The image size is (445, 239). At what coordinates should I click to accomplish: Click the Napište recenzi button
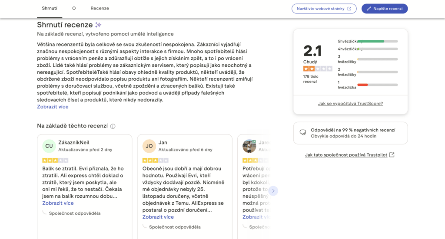pos(384,9)
